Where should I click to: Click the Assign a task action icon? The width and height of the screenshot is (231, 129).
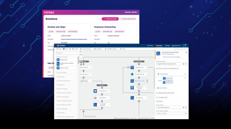pos(58,60)
